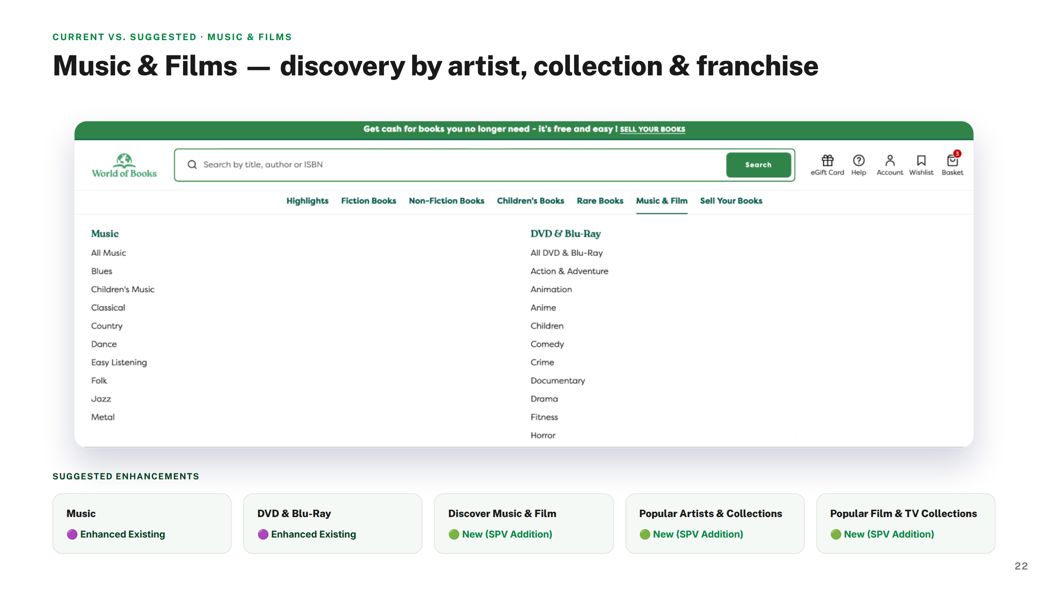This screenshot has width=1048, height=590.
Task: Choose the Comedy film category
Action: 547,344
